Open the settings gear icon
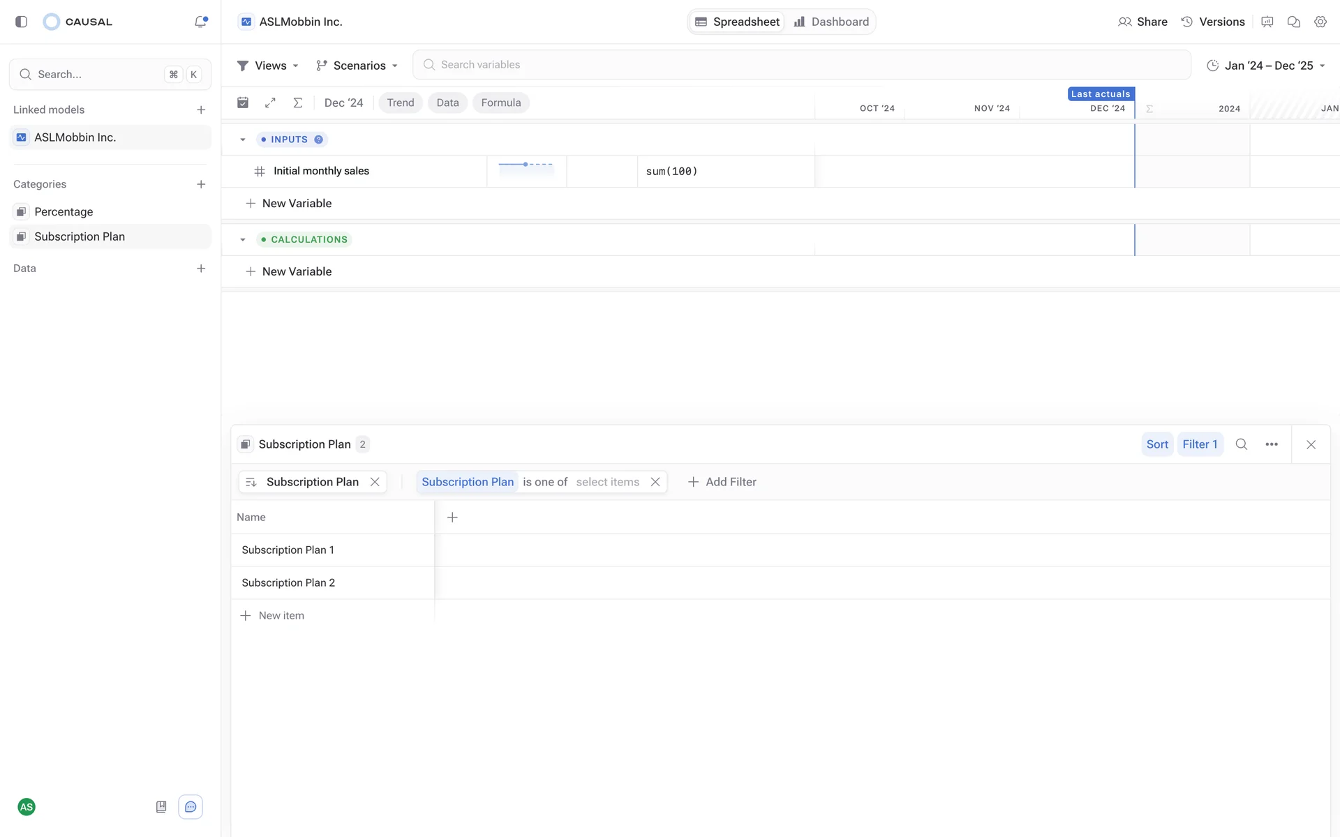The image size is (1340, 837). click(x=1320, y=22)
